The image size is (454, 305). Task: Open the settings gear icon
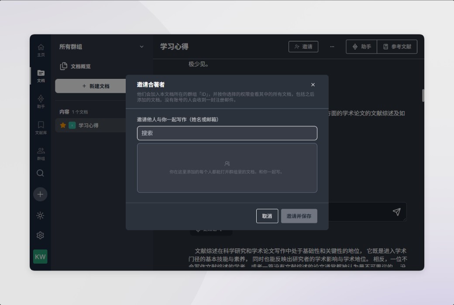coord(40,235)
